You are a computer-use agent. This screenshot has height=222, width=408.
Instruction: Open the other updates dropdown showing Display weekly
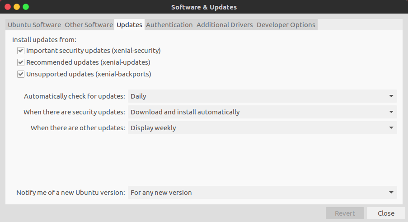click(262, 128)
